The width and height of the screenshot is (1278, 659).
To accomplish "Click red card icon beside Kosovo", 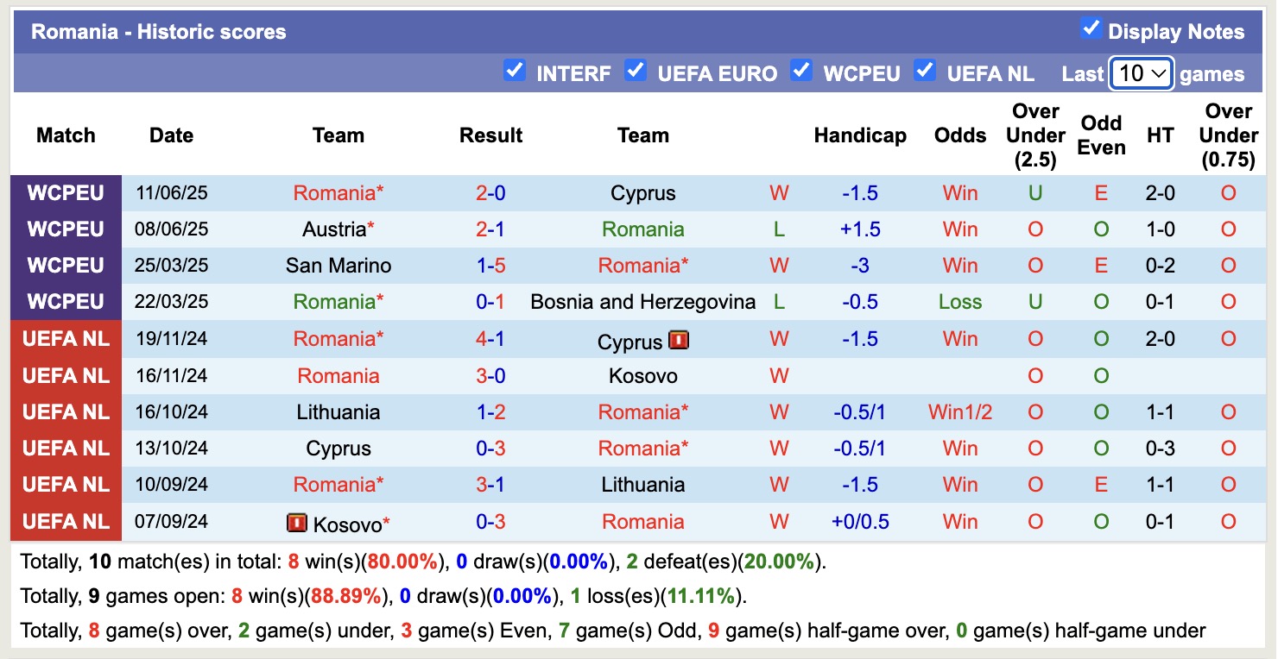I will pos(297,523).
